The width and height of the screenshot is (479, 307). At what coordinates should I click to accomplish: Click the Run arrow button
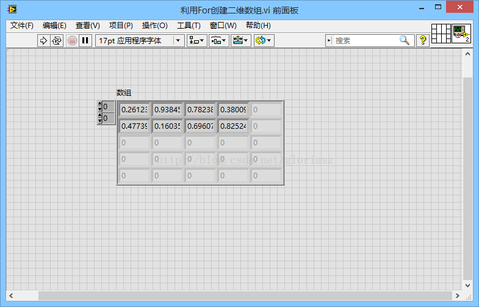(x=44, y=41)
